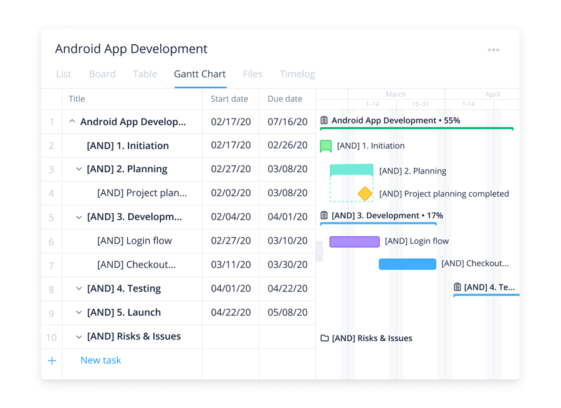Collapse the 5. Launch section
This screenshot has height=408, width=561.
click(x=79, y=313)
